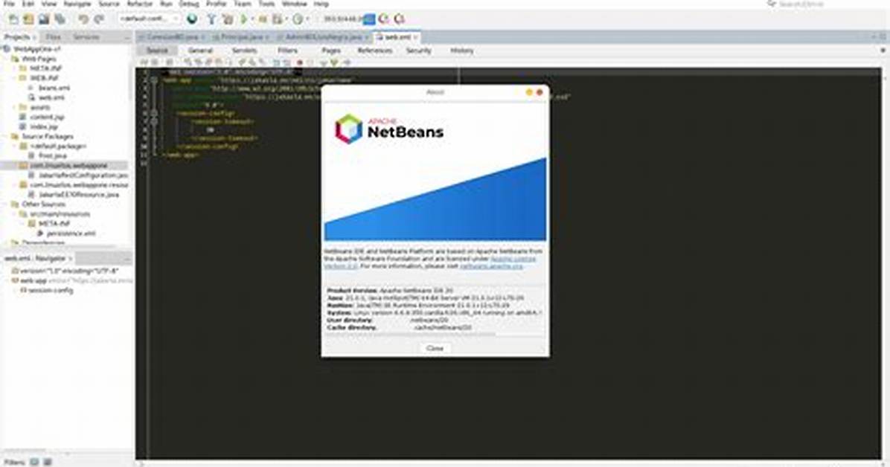This screenshot has height=467, width=890.
Task: Close the web.xml editor tab
Action: 416,37
